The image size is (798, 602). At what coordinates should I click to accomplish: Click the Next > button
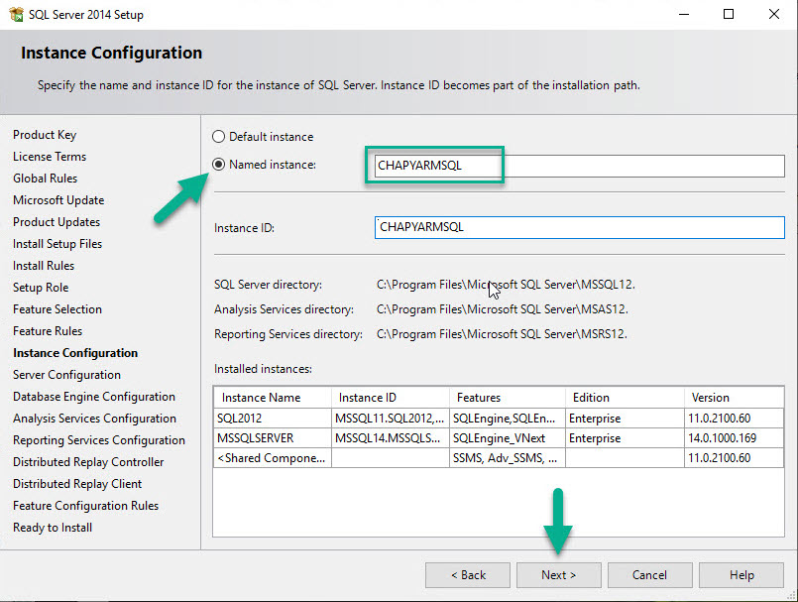point(558,575)
